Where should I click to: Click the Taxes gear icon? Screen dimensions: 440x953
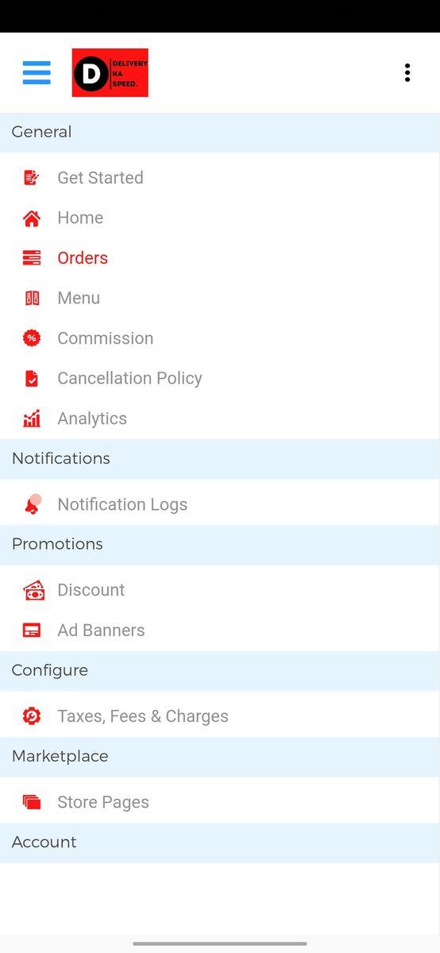[x=32, y=716]
